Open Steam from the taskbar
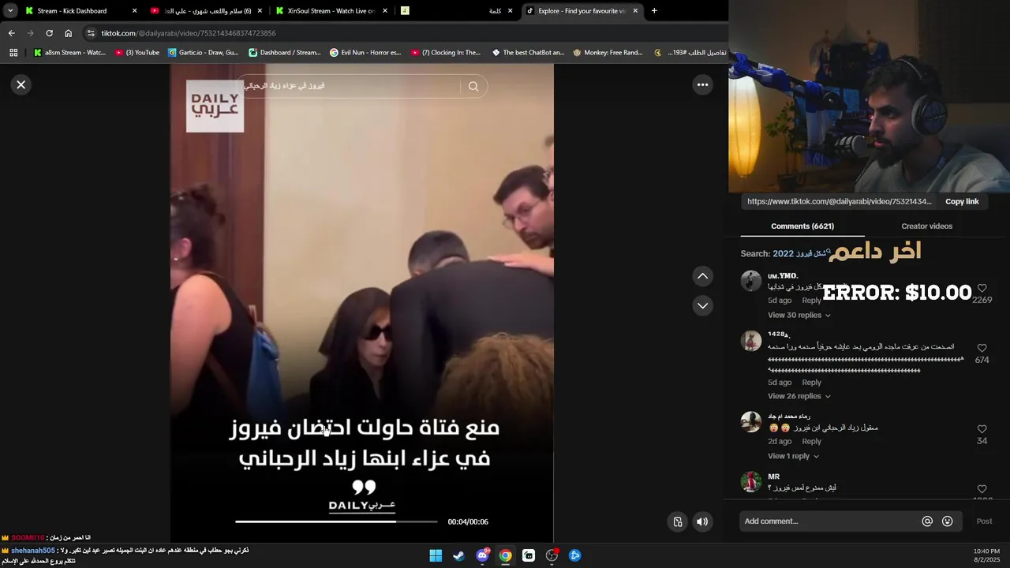1010x568 pixels. [458, 555]
